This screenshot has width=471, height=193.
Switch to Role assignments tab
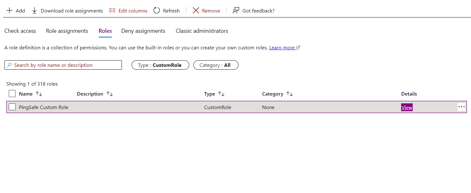pyautogui.click(x=67, y=31)
